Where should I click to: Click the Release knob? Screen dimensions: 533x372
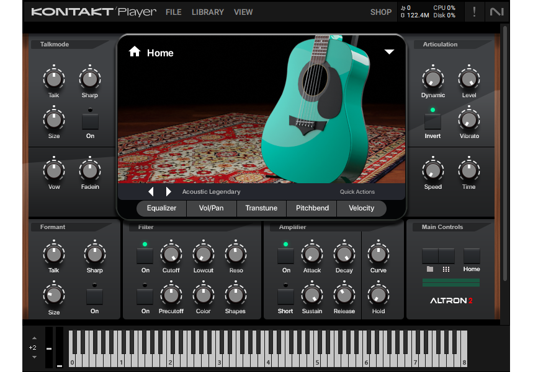click(x=344, y=295)
